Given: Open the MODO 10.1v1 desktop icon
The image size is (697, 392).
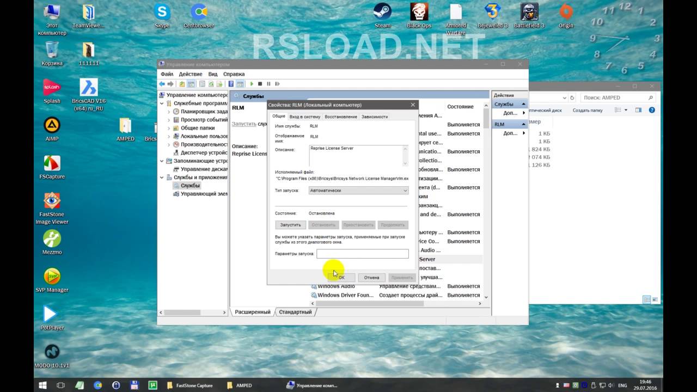Looking at the screenshot, I should (52, 356).
